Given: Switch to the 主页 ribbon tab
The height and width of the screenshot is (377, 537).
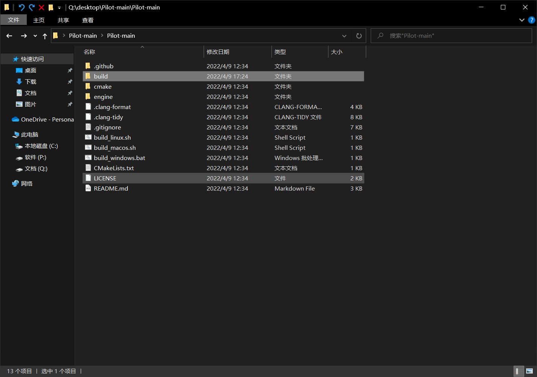Looking at the screenshot, I should point(39,20).
